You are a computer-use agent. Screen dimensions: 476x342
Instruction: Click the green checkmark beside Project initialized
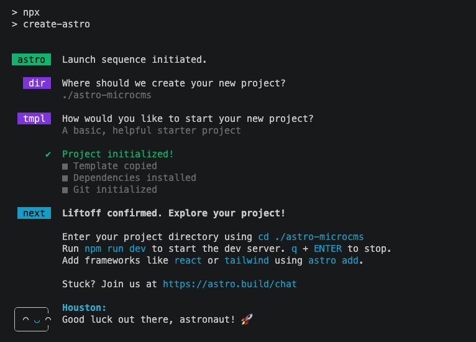coord(48,154)
